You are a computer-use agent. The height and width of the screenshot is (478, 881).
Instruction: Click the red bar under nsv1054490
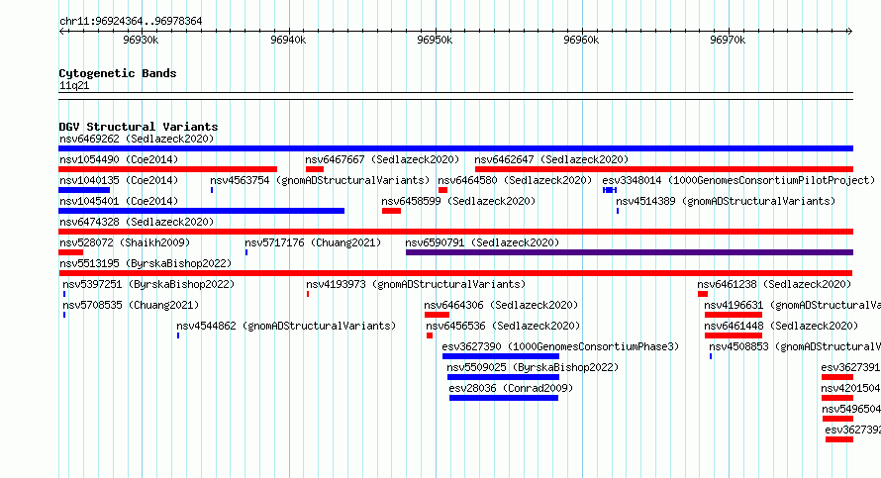167,169
